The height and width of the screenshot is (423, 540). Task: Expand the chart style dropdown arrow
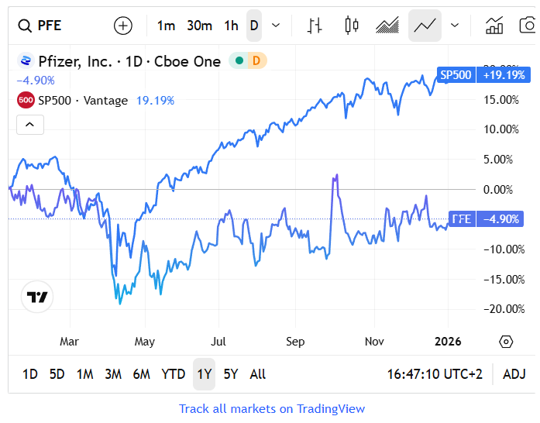455,26
